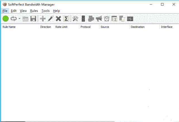Add a new rule with the plus icon
179x122 pixels.
point(43,19)
